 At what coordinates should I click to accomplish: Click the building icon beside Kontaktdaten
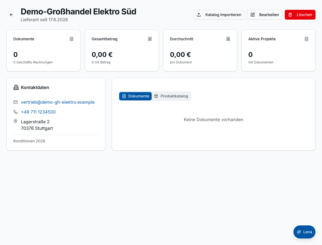click(16, 88)
